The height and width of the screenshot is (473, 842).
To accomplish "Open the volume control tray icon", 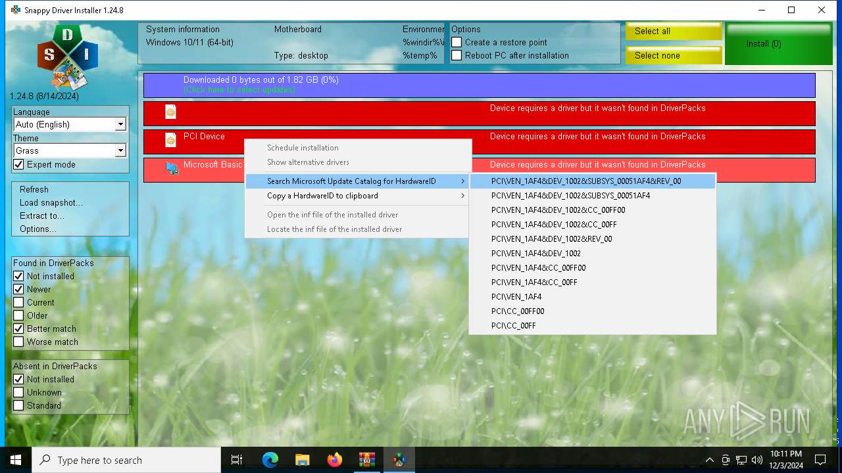I will 757,460.
